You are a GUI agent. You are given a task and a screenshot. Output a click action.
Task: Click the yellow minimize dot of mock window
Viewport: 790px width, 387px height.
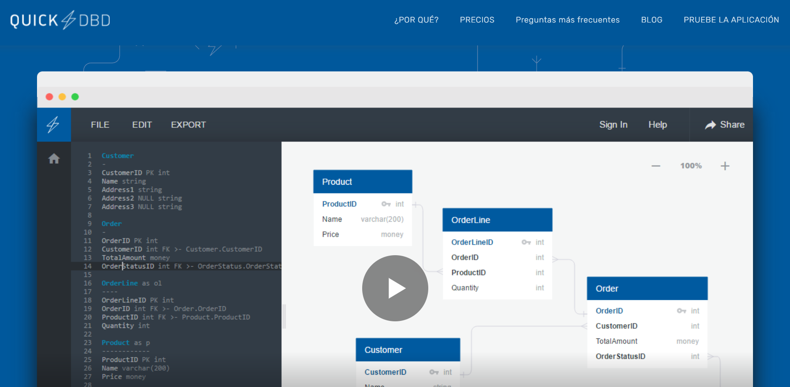(x=62, y=97)
